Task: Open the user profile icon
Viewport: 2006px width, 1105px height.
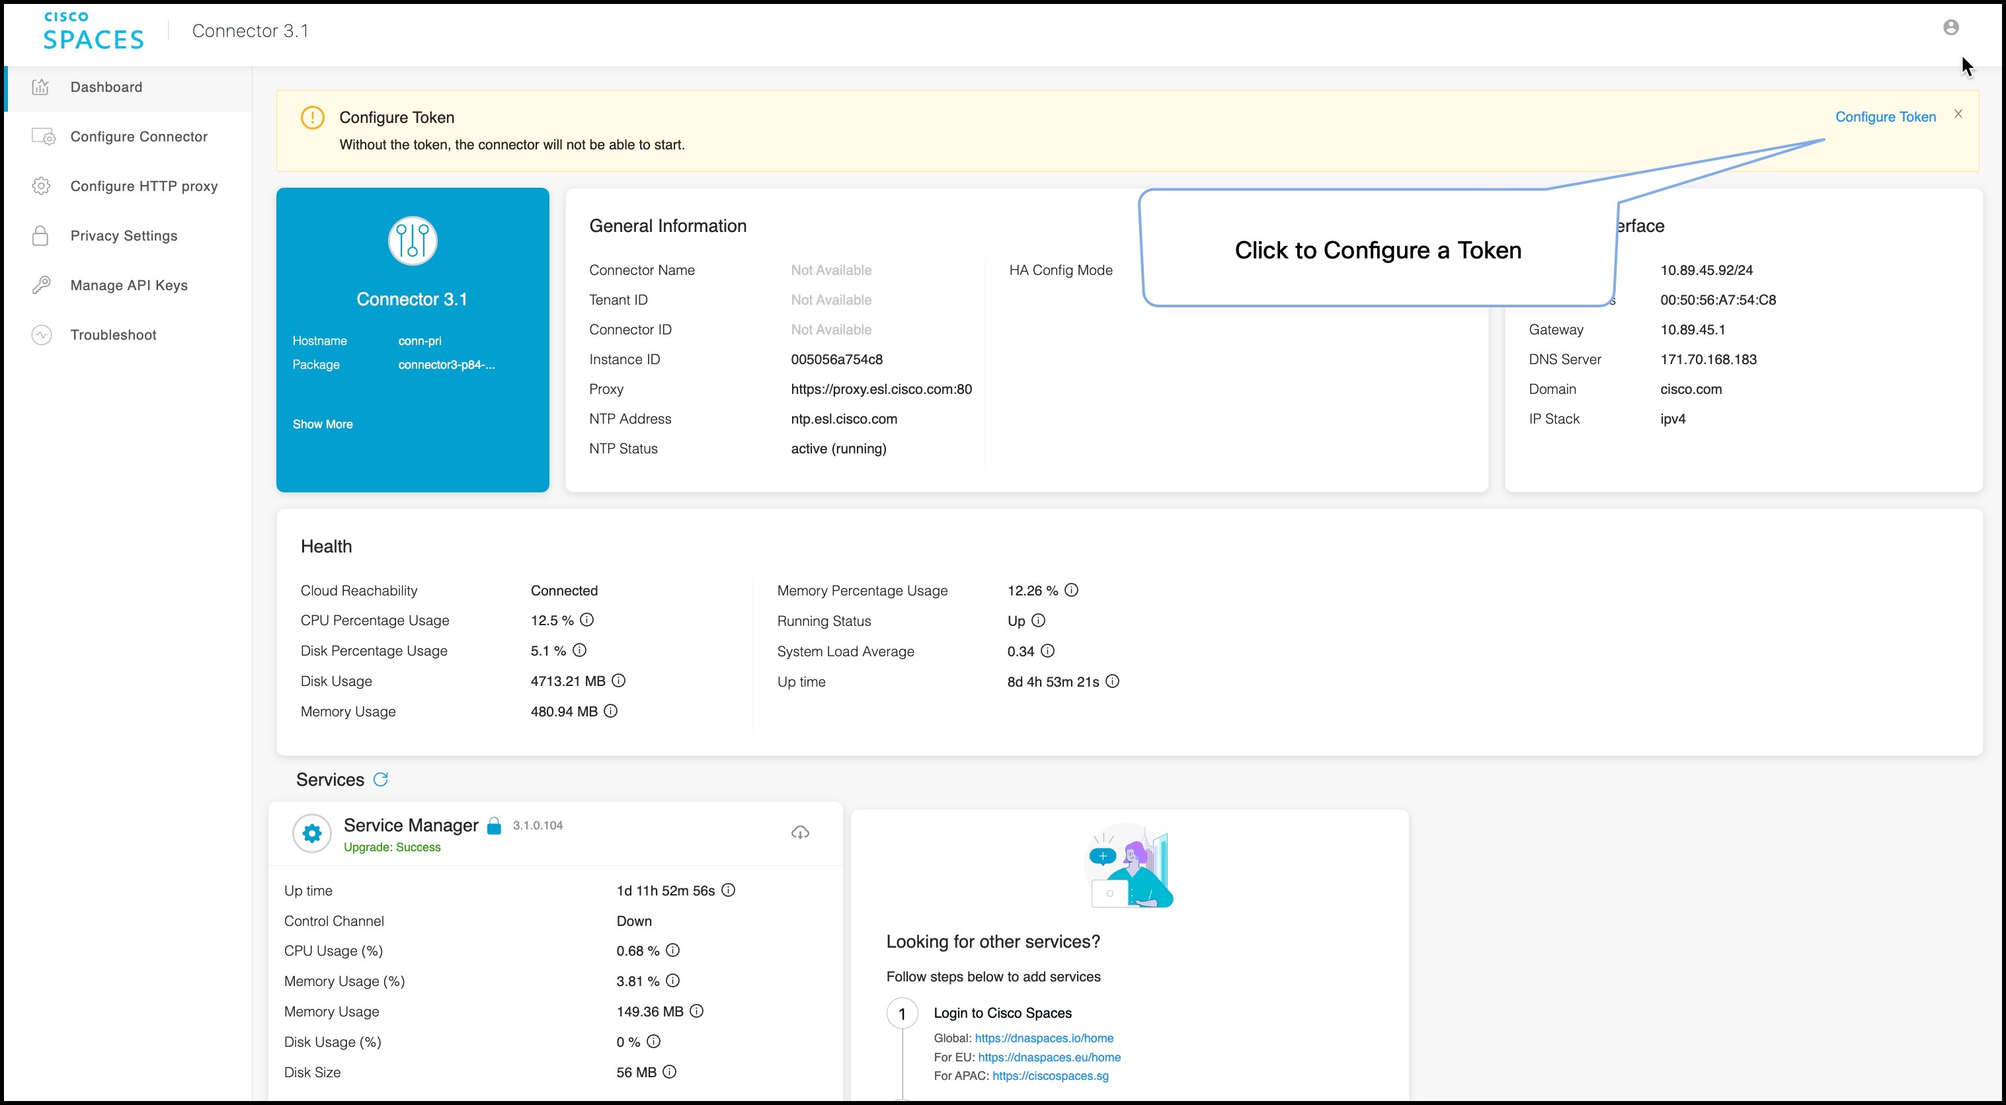Action: [x=1952, y=26]
